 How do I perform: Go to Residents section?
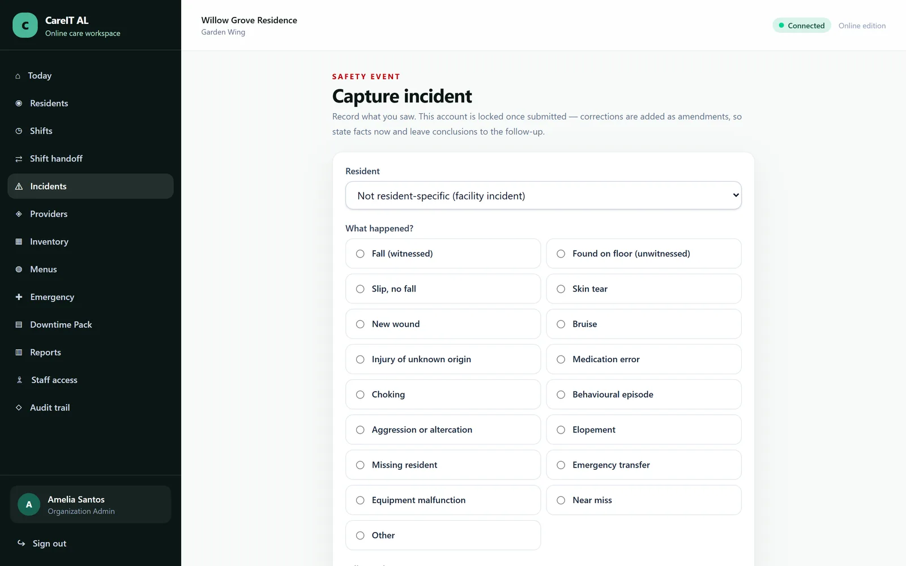(91, 103)
